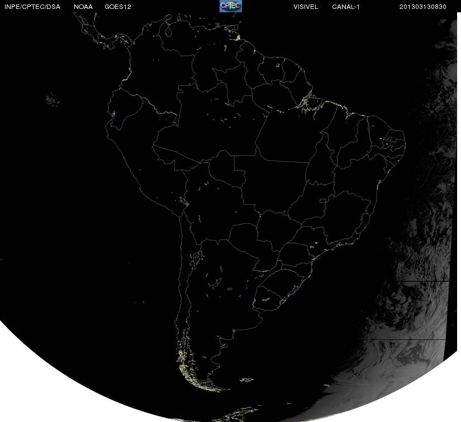
Task: Select the CANAL-1 label
Action: (346, 7)
